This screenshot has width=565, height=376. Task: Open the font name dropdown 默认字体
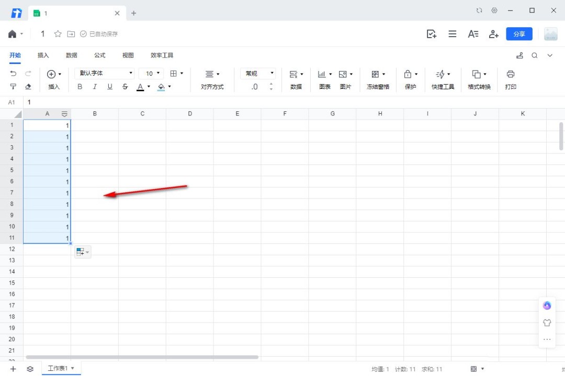(x=105, y=74)
